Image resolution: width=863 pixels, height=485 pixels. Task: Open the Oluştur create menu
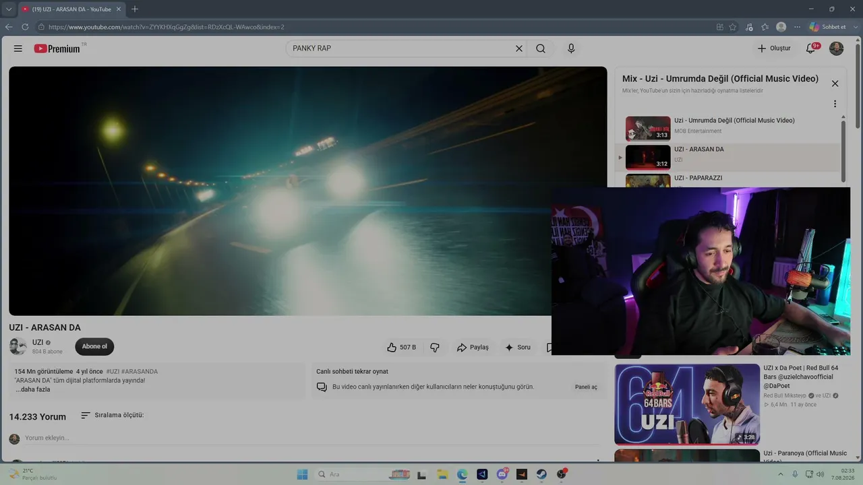click(x=773, y=48)
